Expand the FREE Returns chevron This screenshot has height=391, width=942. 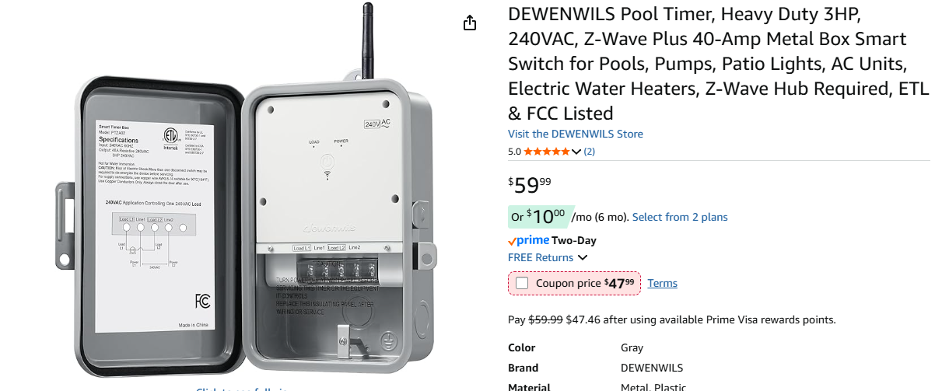583,258
